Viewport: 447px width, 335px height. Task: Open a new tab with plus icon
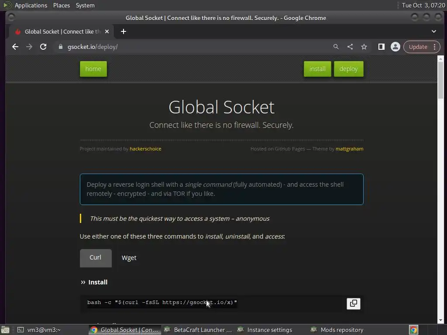124,31
